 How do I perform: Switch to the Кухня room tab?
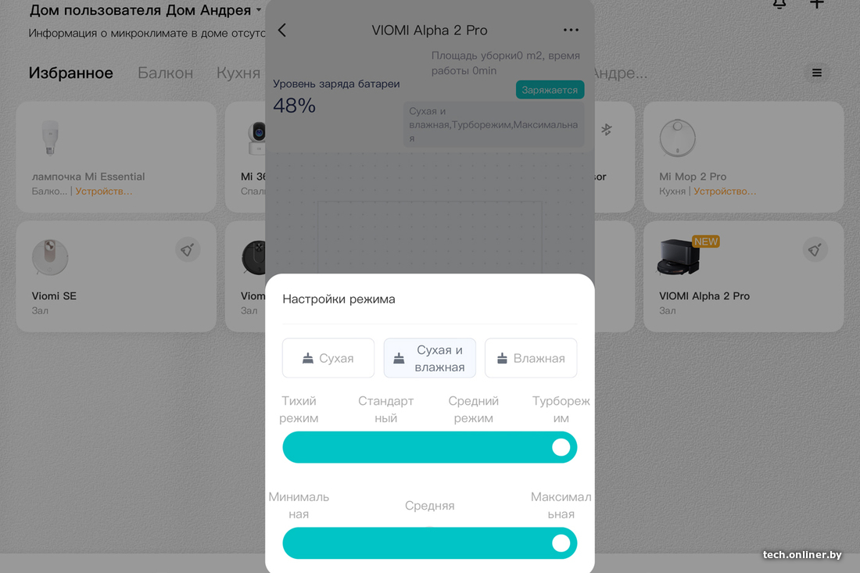238,73
